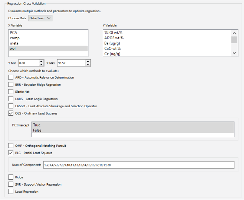
Task: Toggle the Elastic Net checkbox
Action: tap(10, 92)
